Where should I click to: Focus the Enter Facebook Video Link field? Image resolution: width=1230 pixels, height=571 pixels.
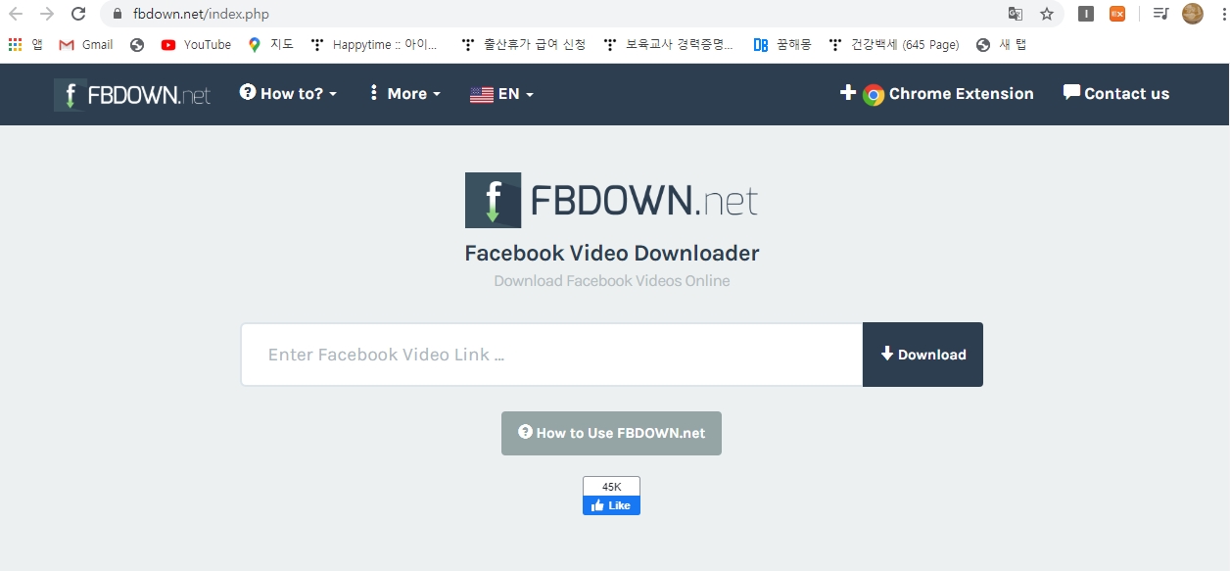click(551, 355)
